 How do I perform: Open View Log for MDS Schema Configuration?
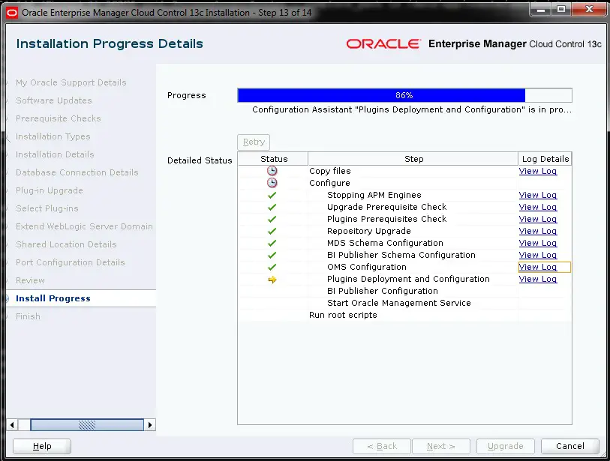pyautogui.click(x=538, y=244)
